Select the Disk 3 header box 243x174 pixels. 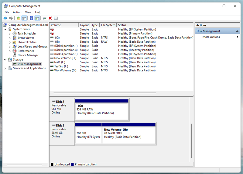62,133
